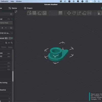The width and height of the screenshot is (102, 102).
Task: Remove a filament with minus icon
Action: [6, 28]
